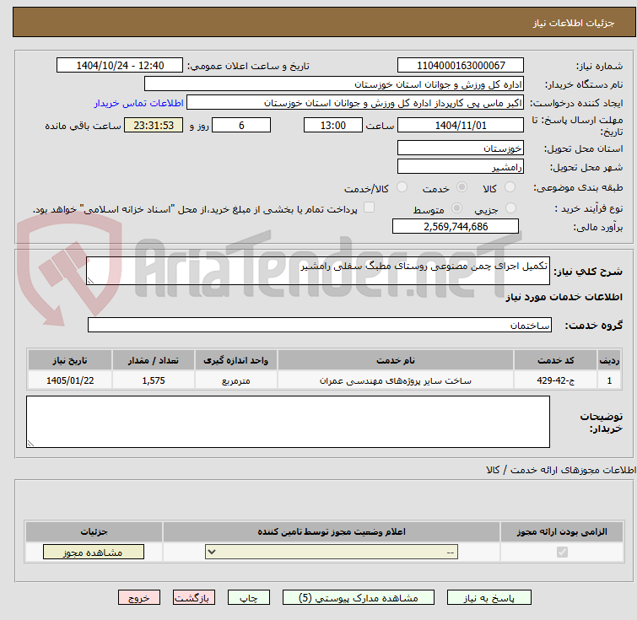
Task: Click need date cell 1405/01/22
Action: pos(70,380)
